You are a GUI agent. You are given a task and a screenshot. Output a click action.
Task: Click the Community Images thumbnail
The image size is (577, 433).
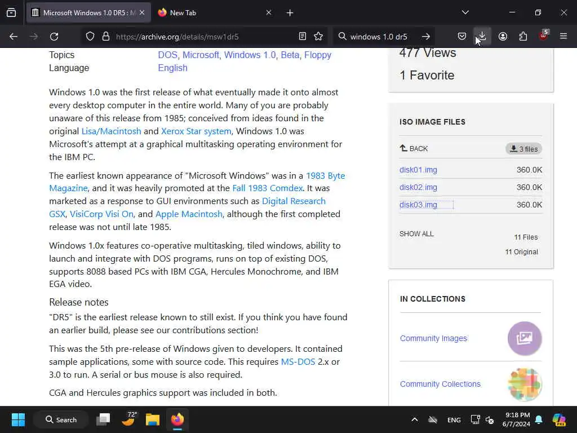(x=525, y=338)
